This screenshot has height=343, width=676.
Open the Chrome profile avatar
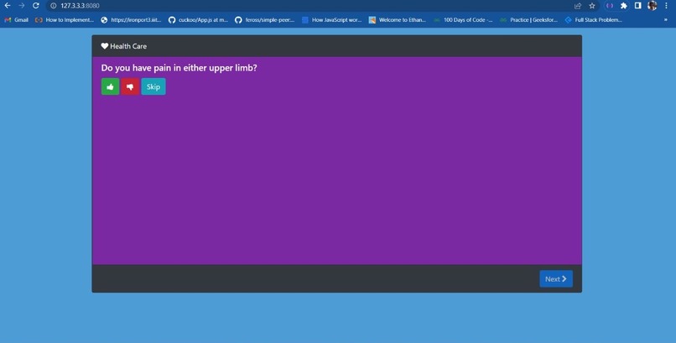coord(653,6)
